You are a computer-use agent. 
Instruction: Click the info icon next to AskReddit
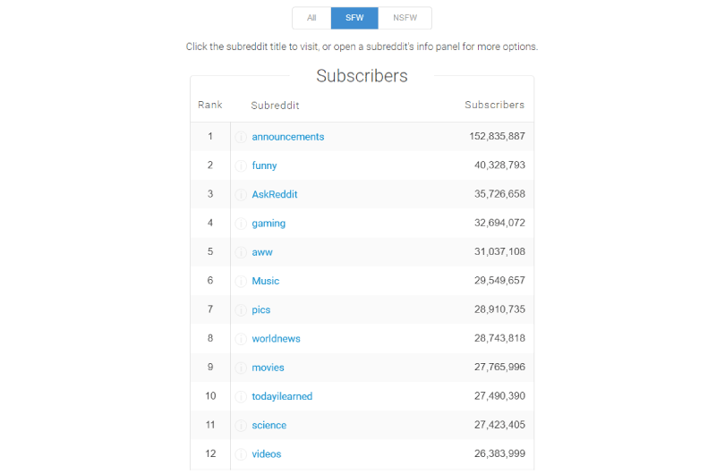click(241, 195)
